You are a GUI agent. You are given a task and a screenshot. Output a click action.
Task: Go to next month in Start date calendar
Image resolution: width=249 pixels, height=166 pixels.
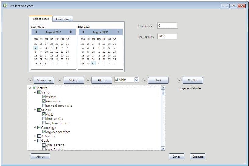click(x=71, y=32)
